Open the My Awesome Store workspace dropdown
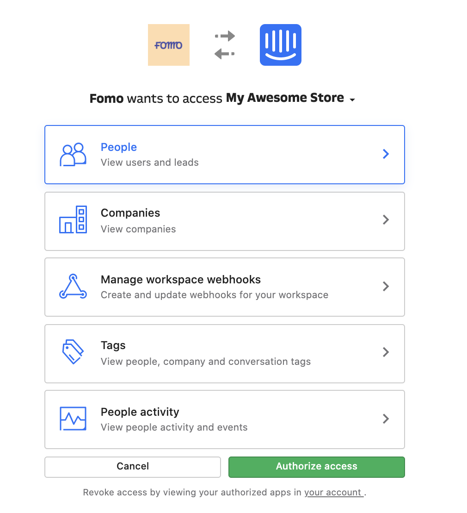Screen dimensions: 467x513 [352, 99]
